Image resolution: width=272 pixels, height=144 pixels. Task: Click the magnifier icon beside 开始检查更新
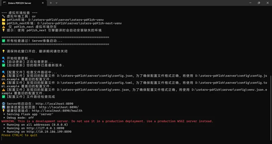click(3, 58)
